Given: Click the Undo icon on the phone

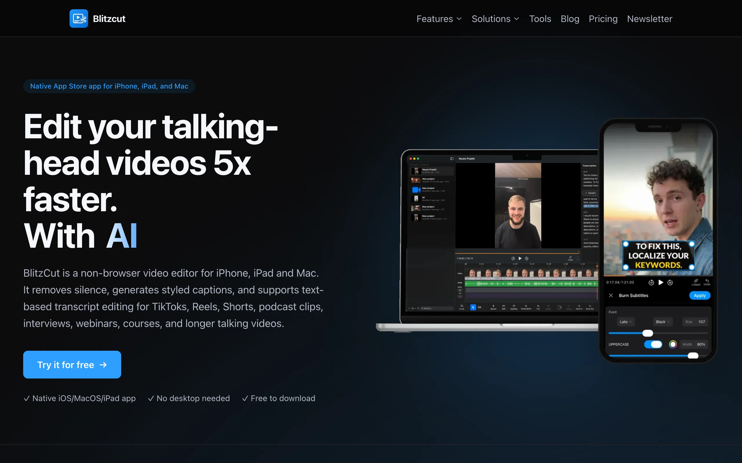Looking at the screenshot, I should coord(707,282).
